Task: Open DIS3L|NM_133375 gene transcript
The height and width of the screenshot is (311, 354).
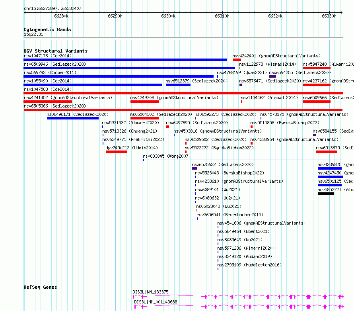Action: tap(238, 296)
